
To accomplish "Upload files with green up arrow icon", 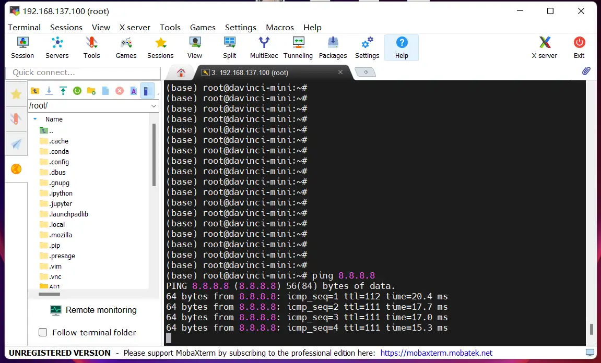I will pyautogui.click(x=63, y=91).
